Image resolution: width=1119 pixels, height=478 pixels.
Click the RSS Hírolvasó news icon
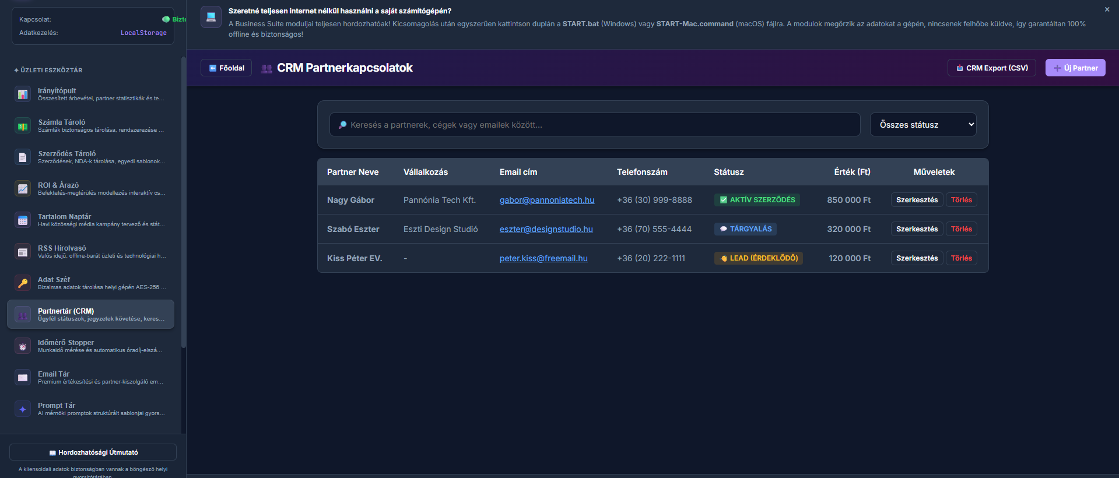click(23, 251)
